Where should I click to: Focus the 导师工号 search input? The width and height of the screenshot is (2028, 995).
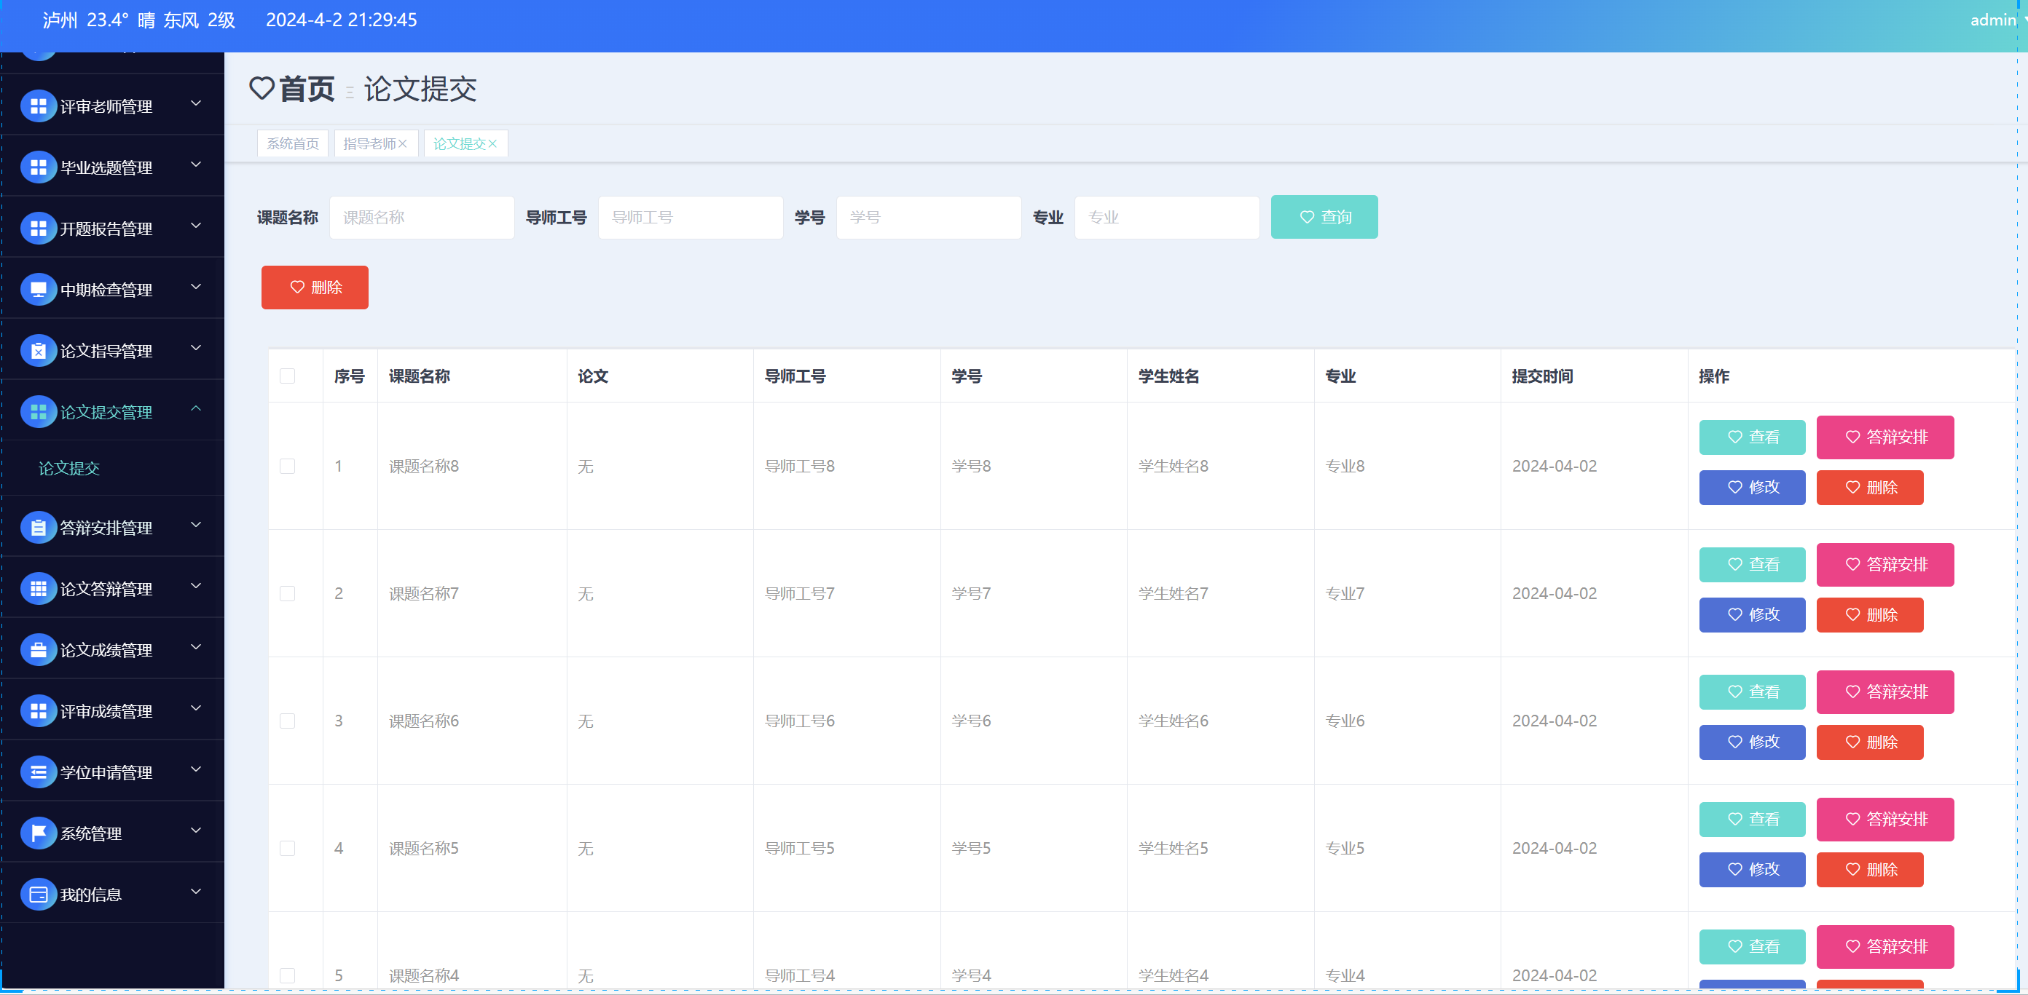pyautogui.click(x=691, y=217)
